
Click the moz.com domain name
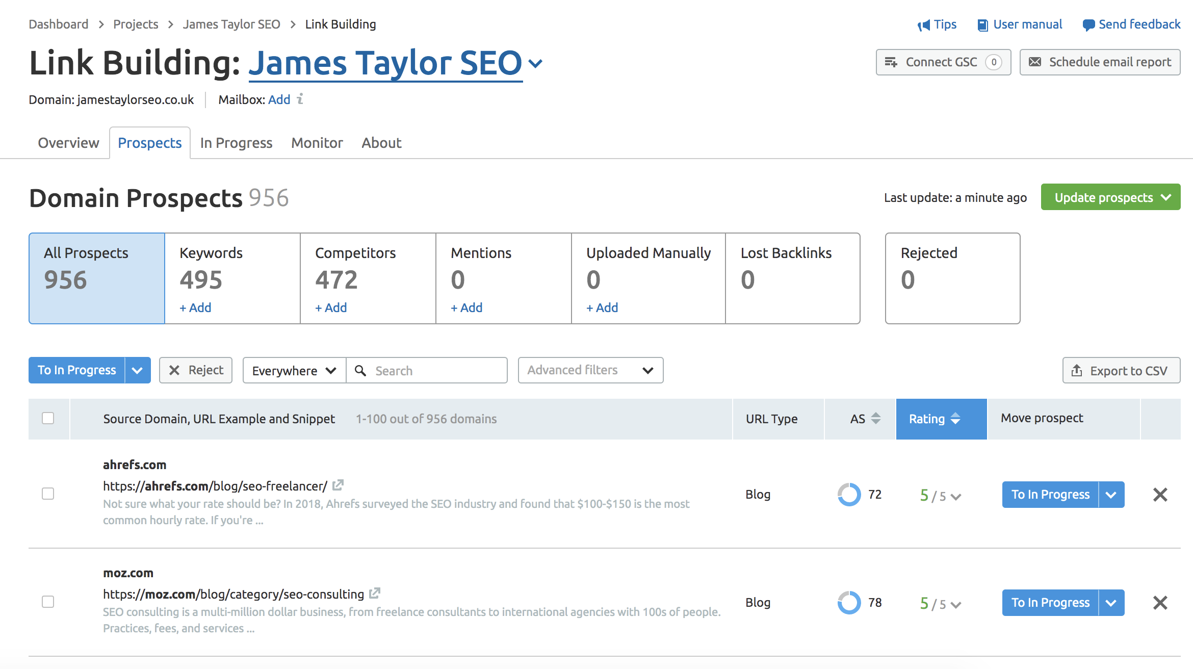point(128,573)
